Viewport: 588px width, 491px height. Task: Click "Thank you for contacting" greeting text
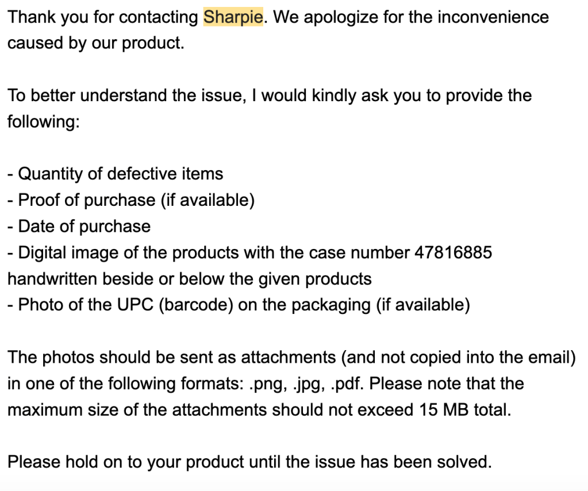103,17
